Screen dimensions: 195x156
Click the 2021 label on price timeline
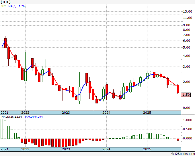tap(5, 113)
